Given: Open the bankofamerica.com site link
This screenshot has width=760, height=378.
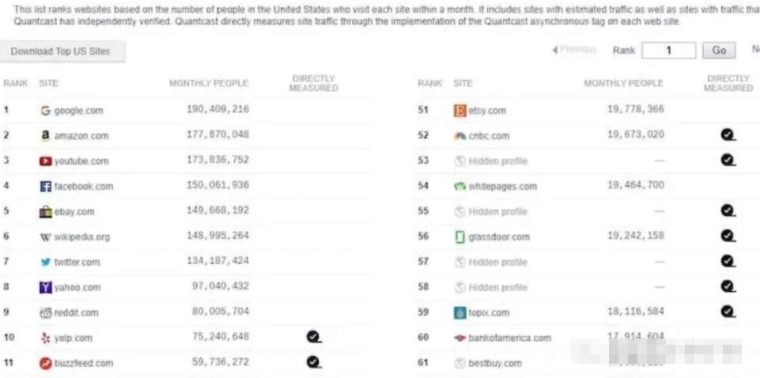Looking at the screenshot, I should click(509, 338).
